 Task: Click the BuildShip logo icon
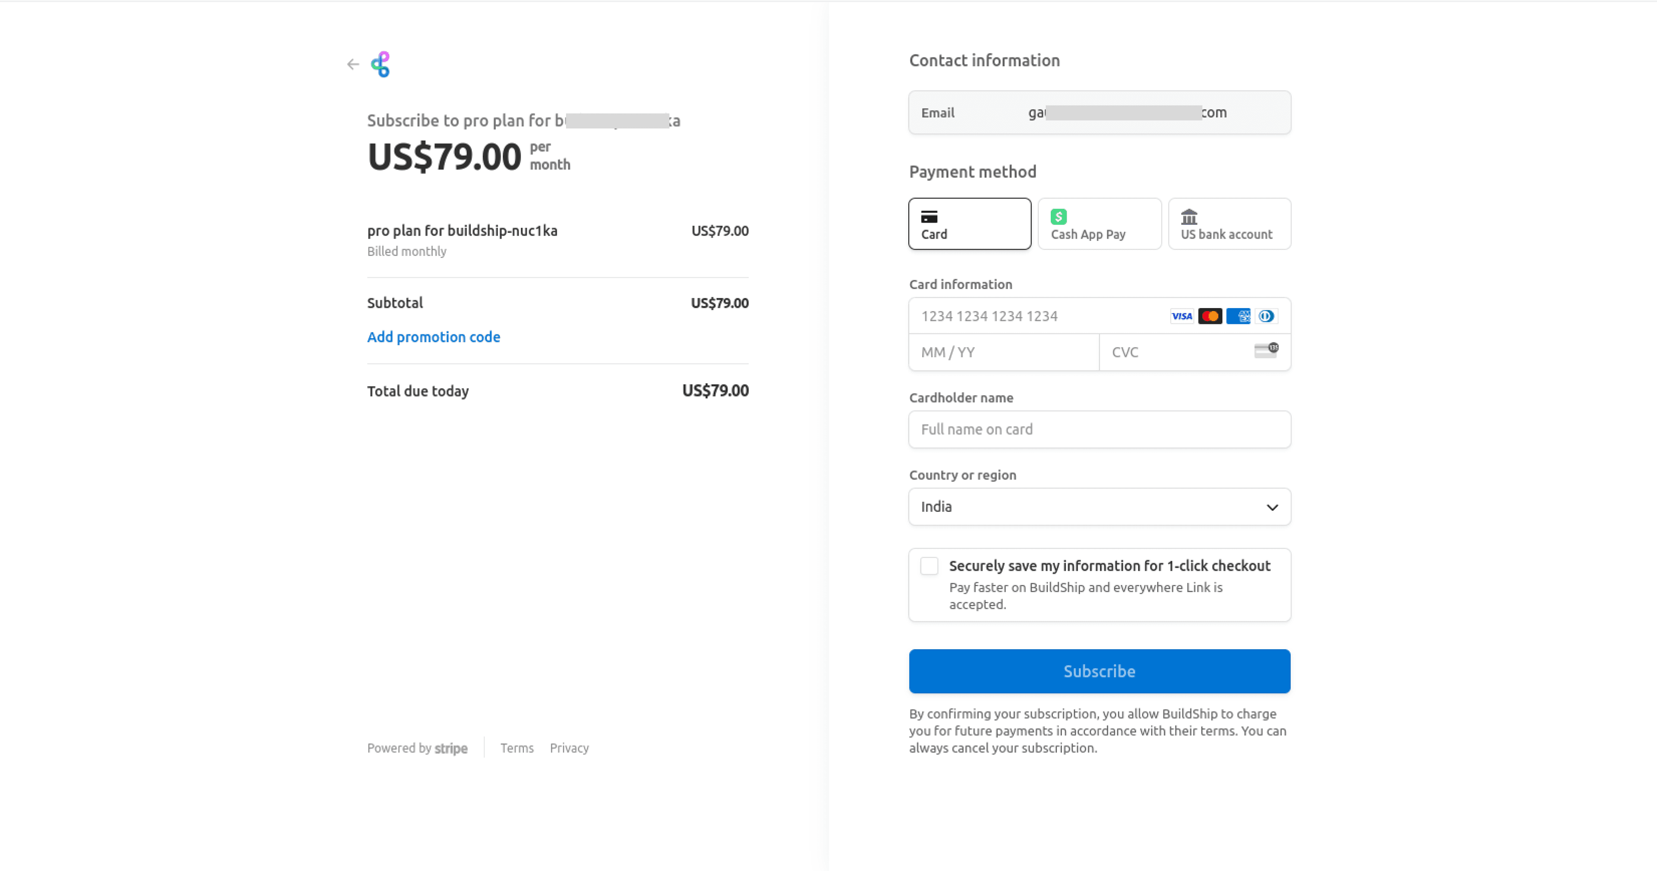(x=381, y=63)
